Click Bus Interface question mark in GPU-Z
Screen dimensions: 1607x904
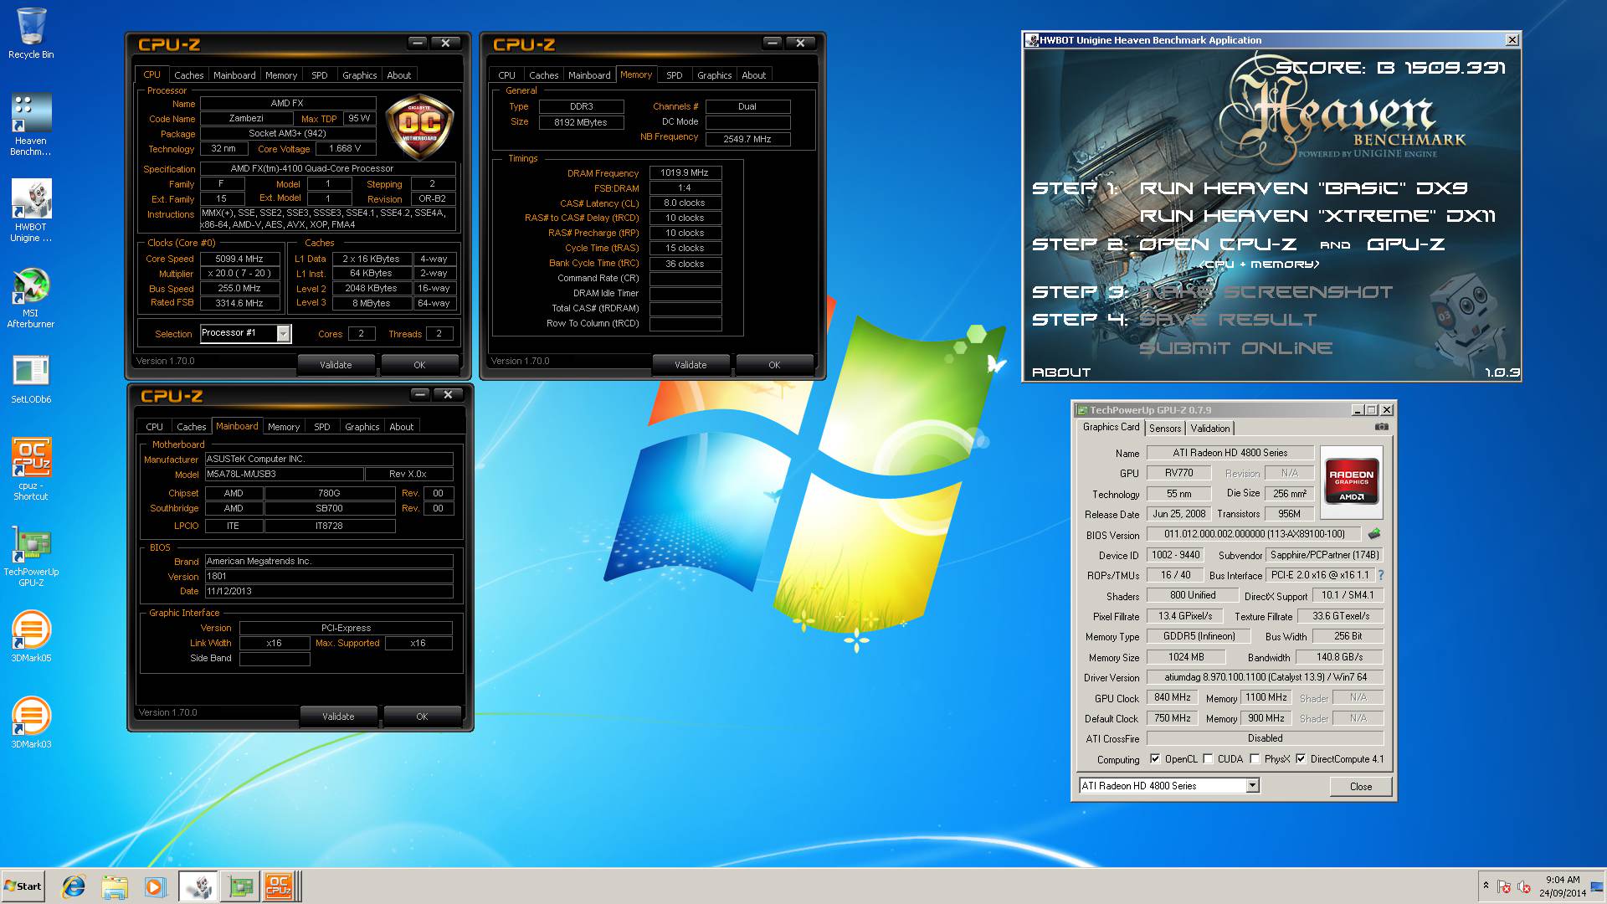coord(1380,575)
